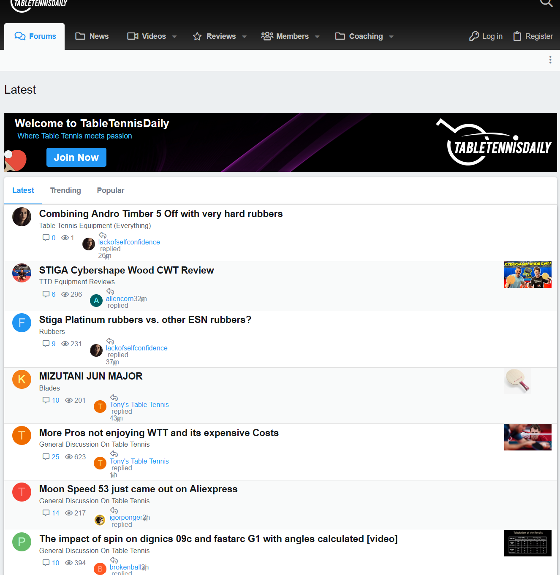Viewport: 560px width, 575px height.
Task: Click the Log in link
Action: click(x=486, y=36)
